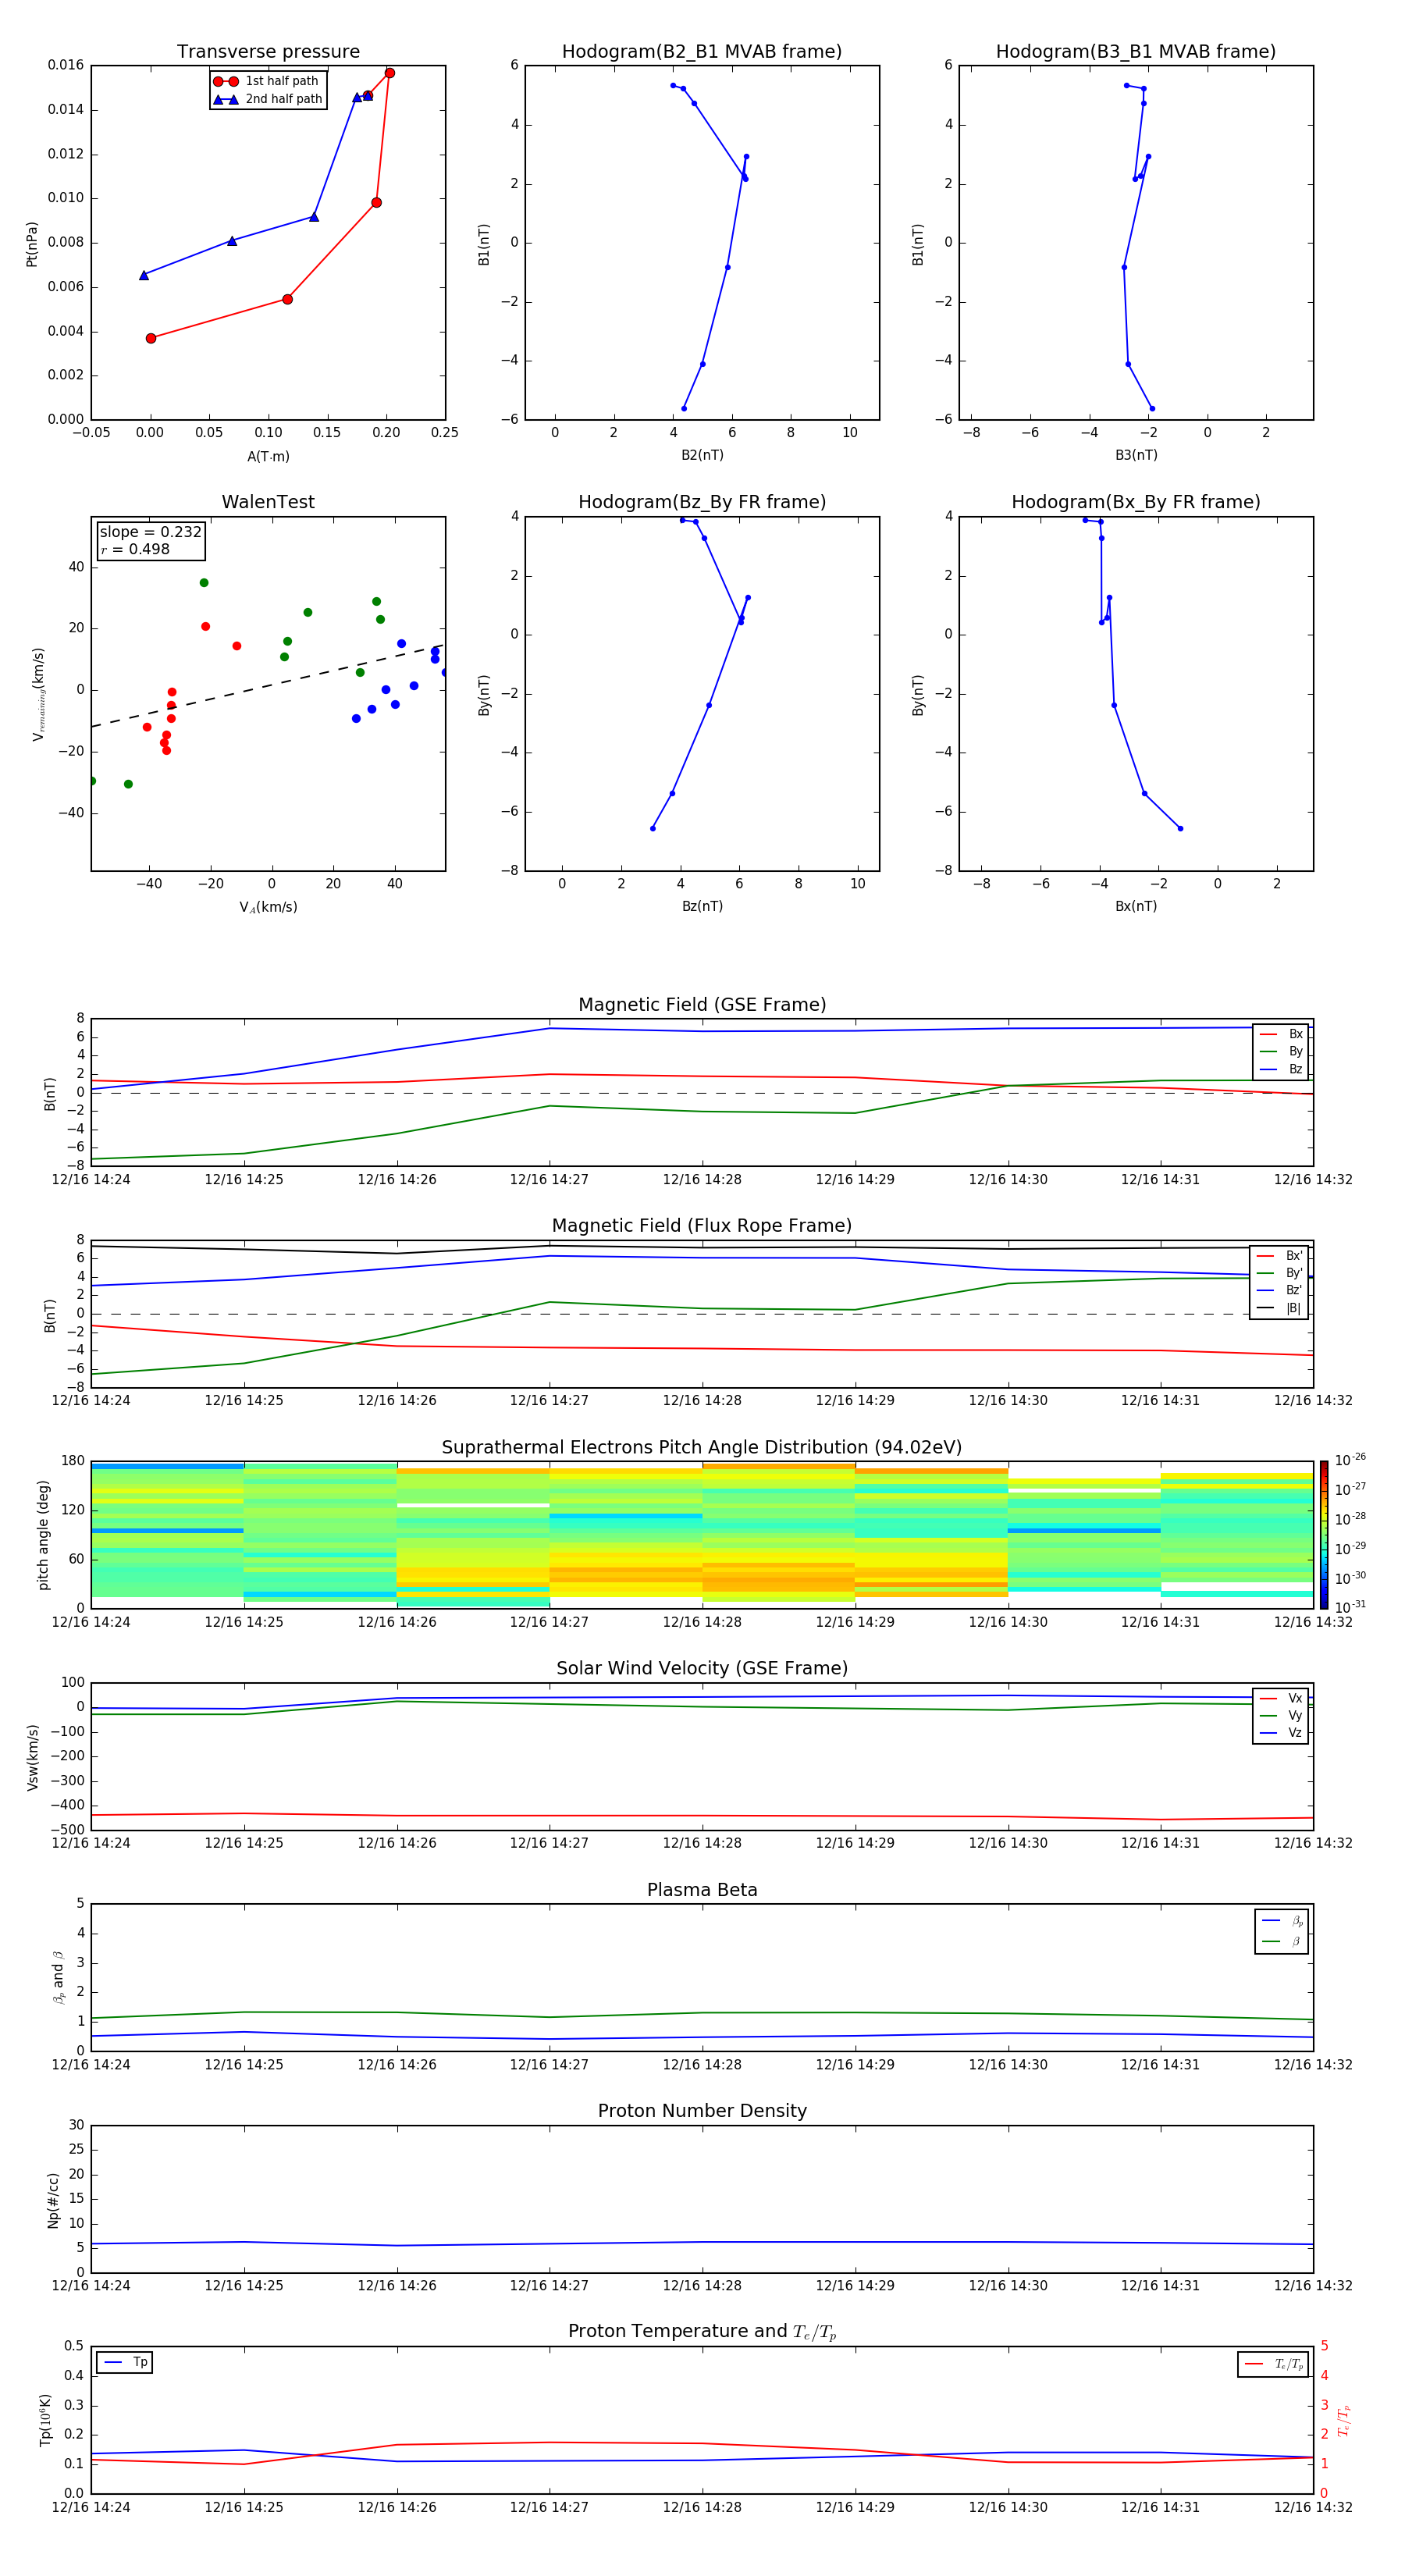1405x2576 pixels.
Task: Click the 'Proton Number Density' title
Action: click(x=702, y=2111)
